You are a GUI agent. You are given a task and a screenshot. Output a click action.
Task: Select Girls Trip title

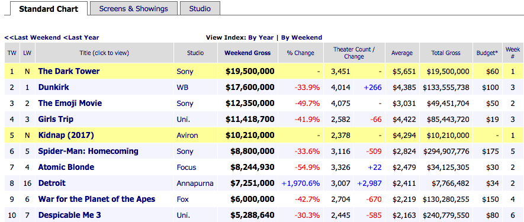point(56,120)
